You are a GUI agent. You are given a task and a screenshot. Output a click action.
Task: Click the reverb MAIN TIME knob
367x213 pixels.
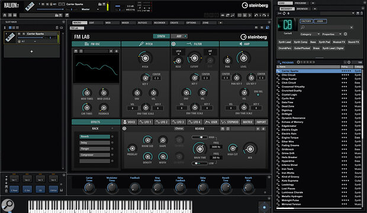[199, 149]
